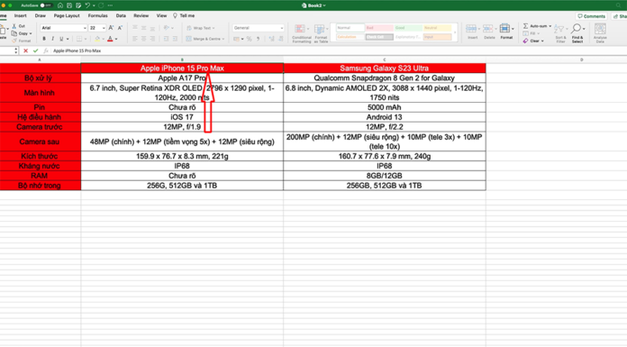627x347 pixels.
Task: Apply percent style number format
Action: point(250,39)
